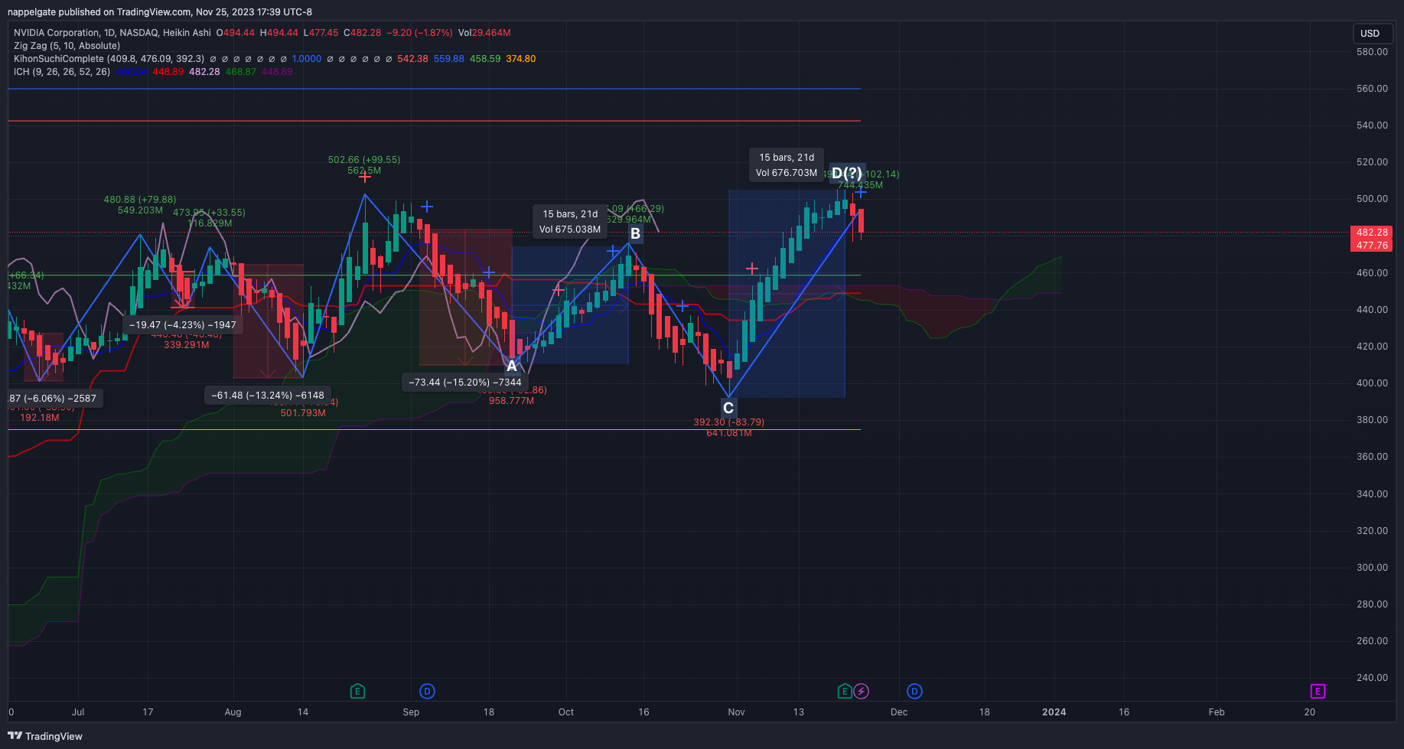The width and height of the screenshot is (1404, 749).
Task: Click the 580.00 price axis label
Action: 1372,52
